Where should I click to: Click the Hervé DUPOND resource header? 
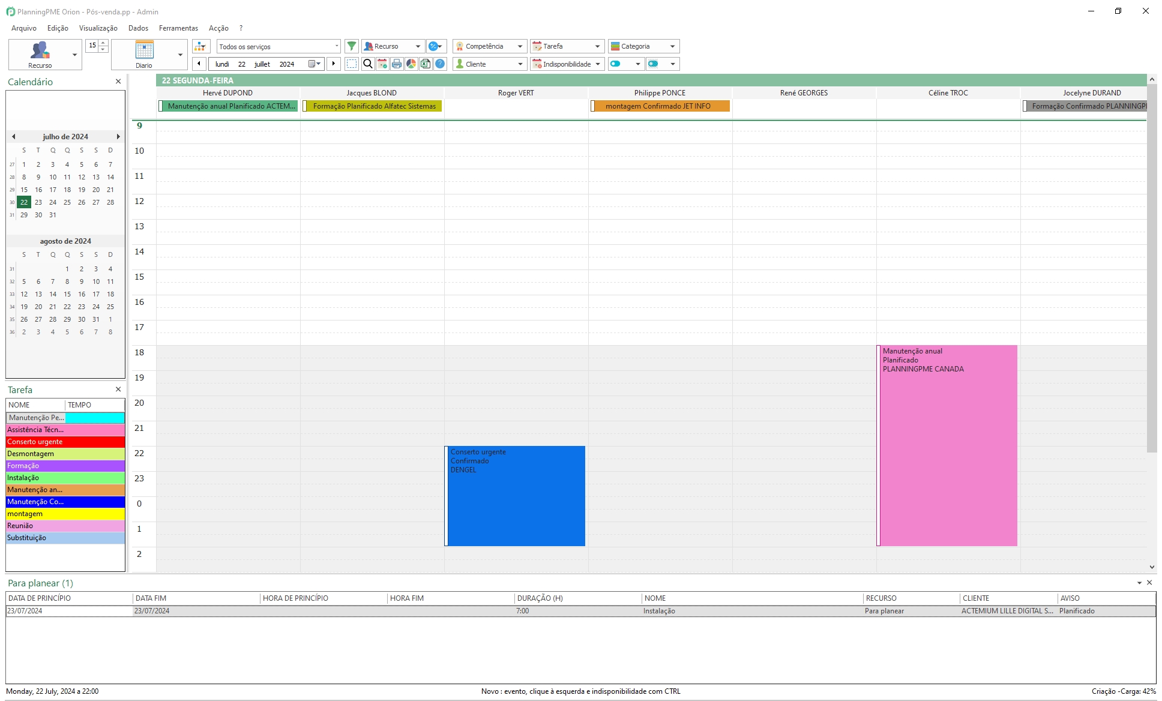tap(227, 93)
